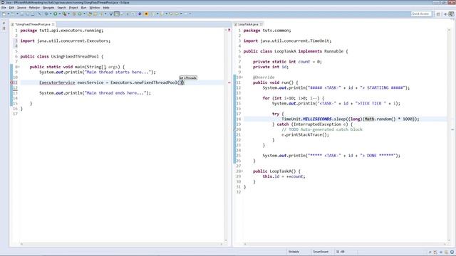This screenshot has width=456, height=256.
Task: Expand the Run launch dropdown arrow
Action: (60, 14)
